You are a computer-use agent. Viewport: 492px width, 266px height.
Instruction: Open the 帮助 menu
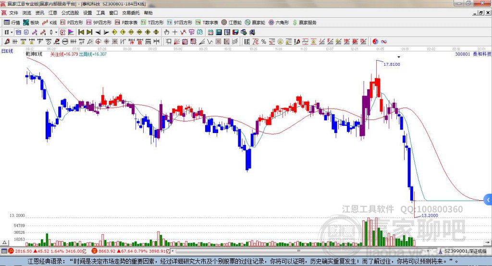tap(148, 13)
